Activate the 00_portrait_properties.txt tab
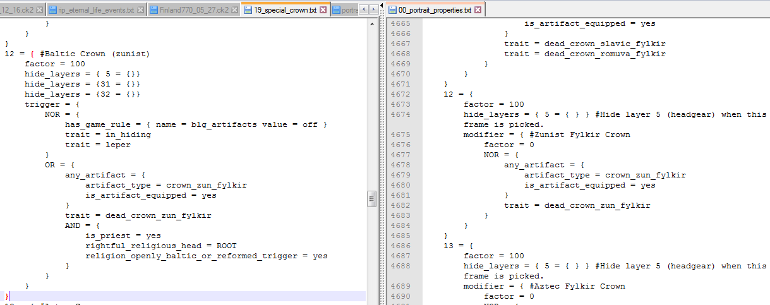Screen dimensions: 770x305 click(x=435, y=10)
